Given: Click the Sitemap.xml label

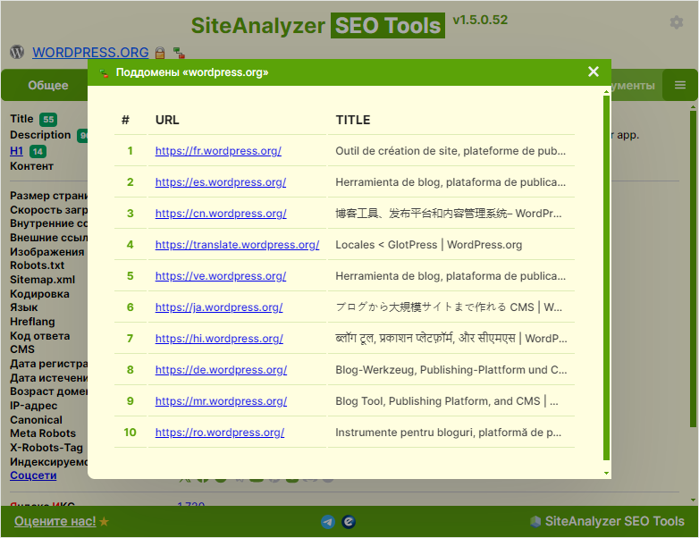Looking at the screenshot, I should 42,280.
